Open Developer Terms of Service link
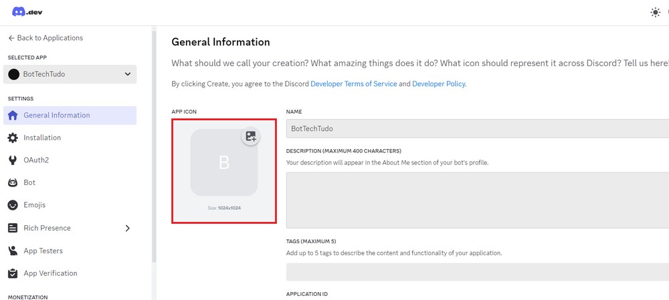 tap(353, 84)
